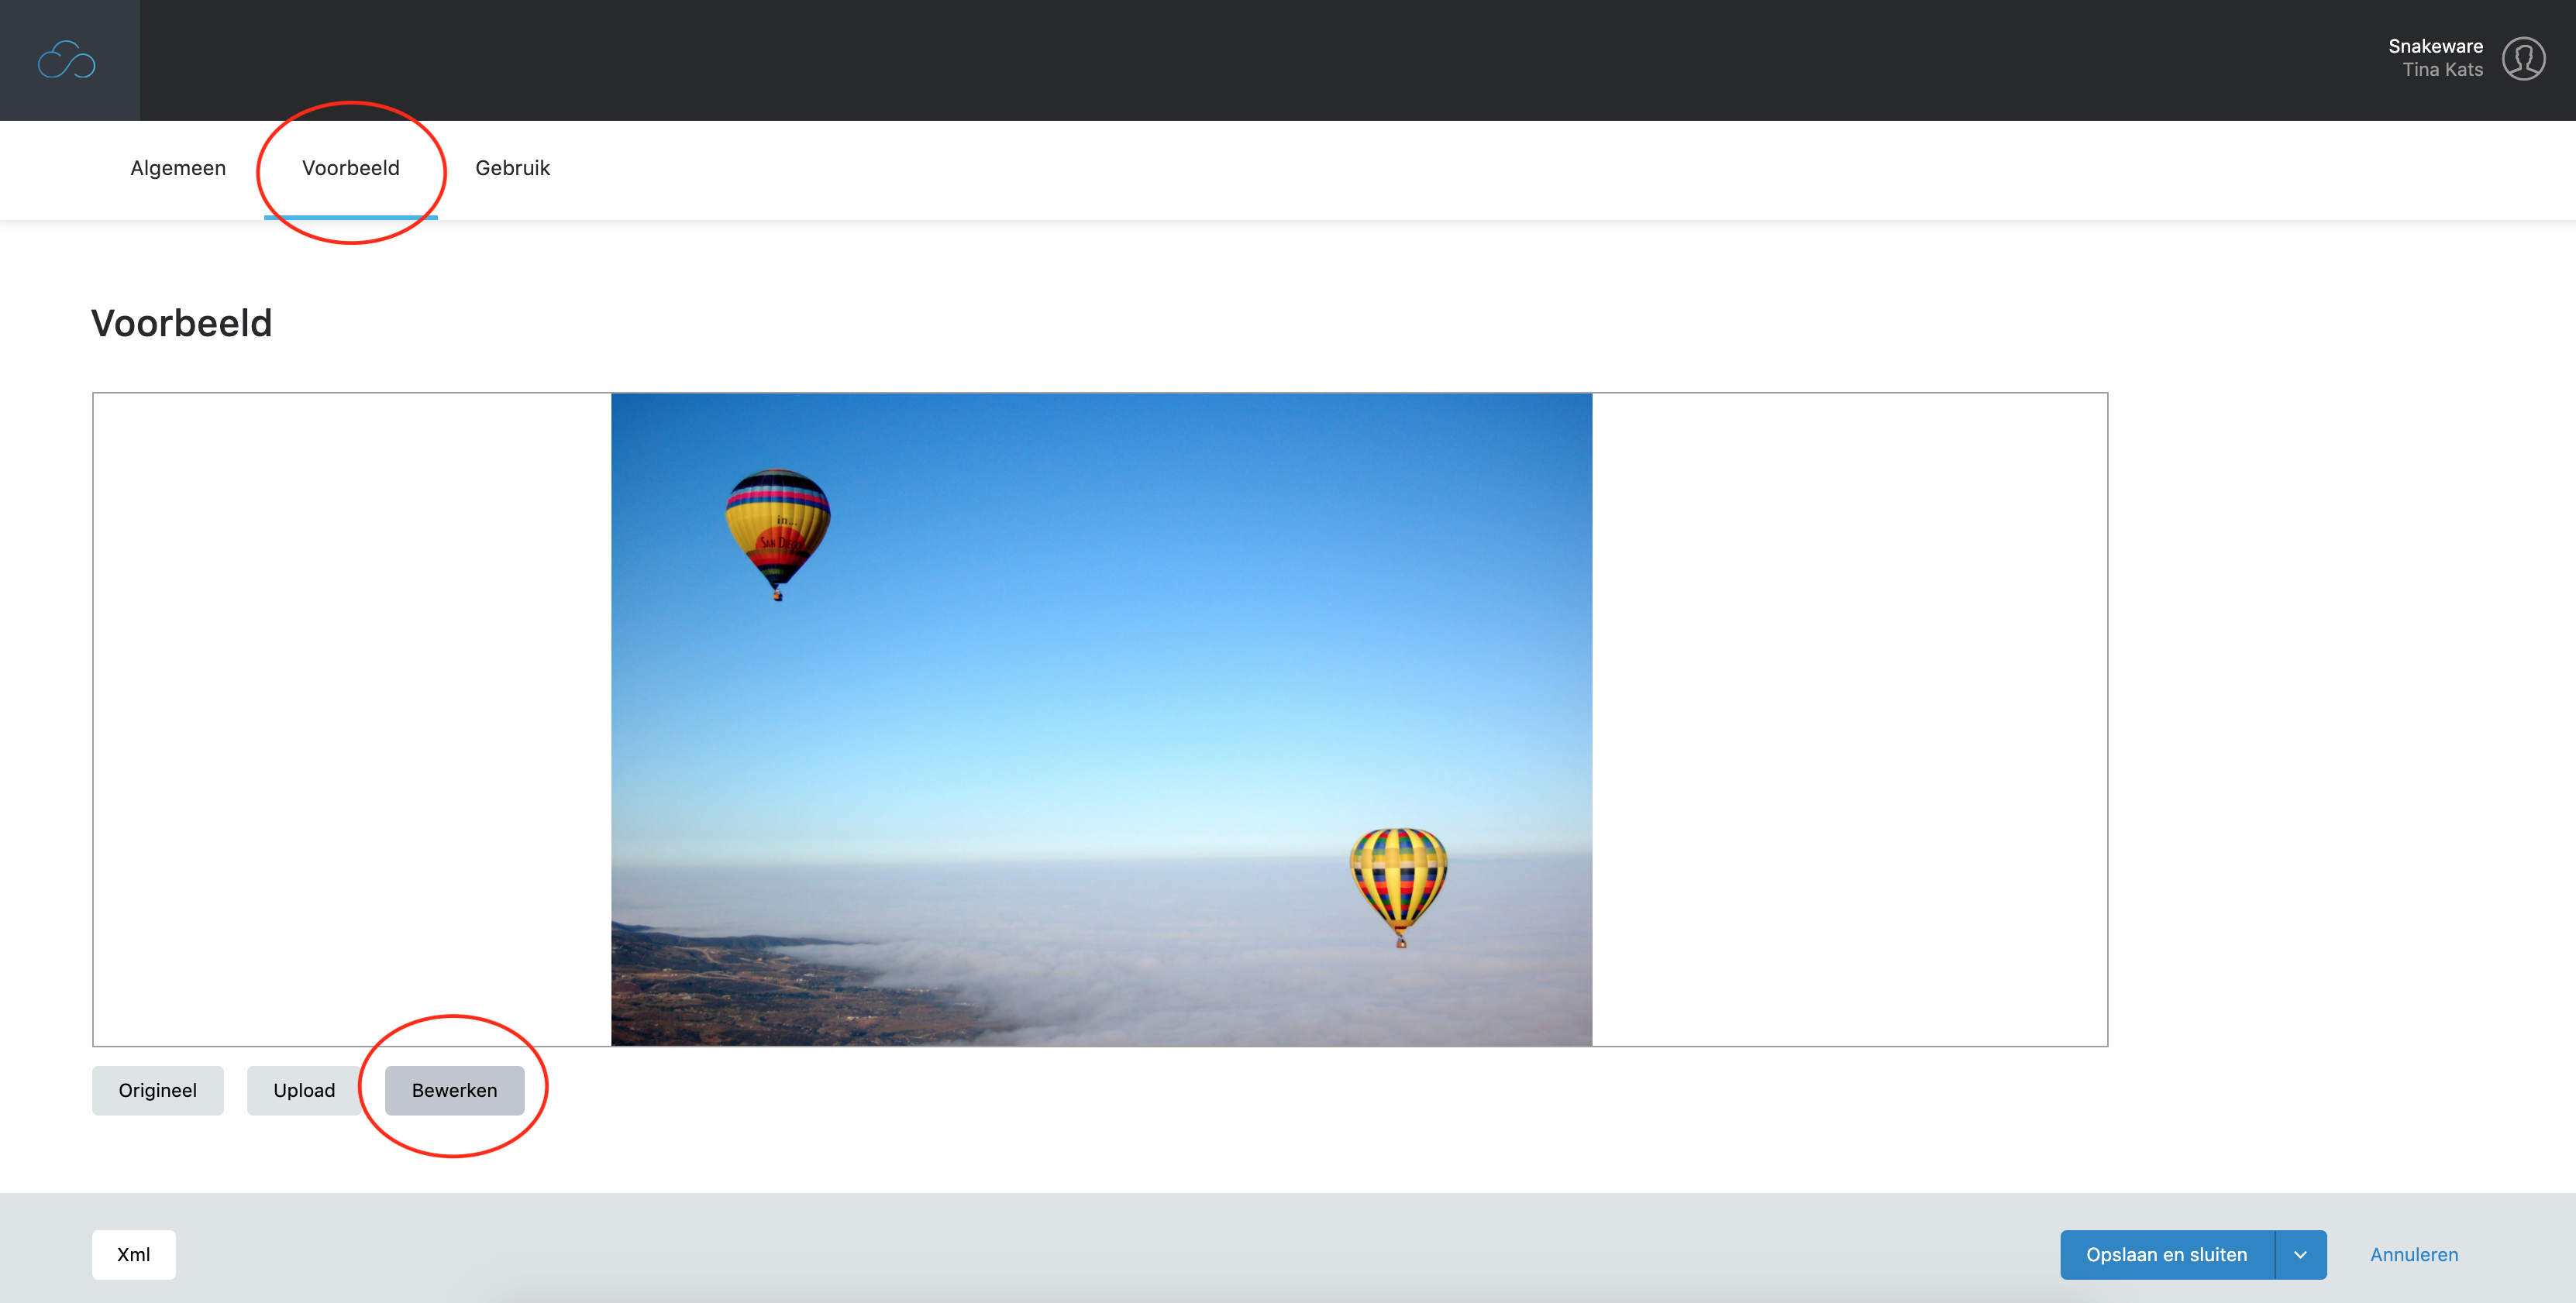The width and height of the screenshot is (2576, 1303).
Task: Click the cloud logo icon
Action: 67,60
